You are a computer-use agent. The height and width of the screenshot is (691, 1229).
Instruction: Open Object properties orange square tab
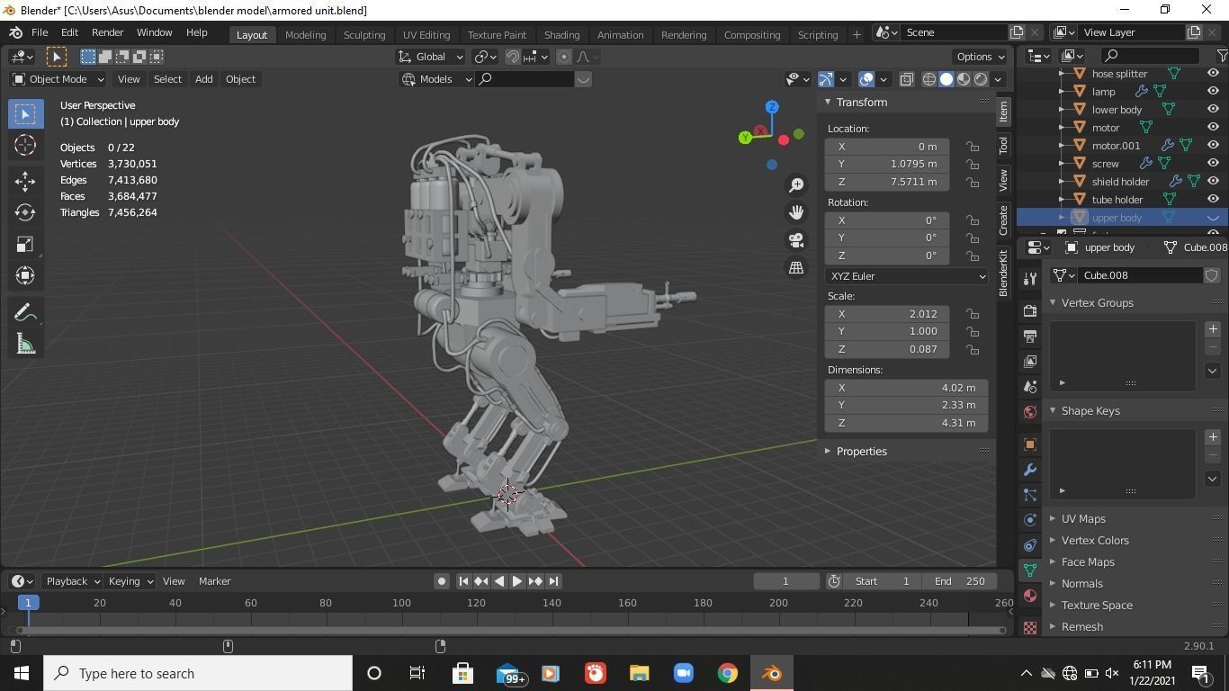(1030, 444)
